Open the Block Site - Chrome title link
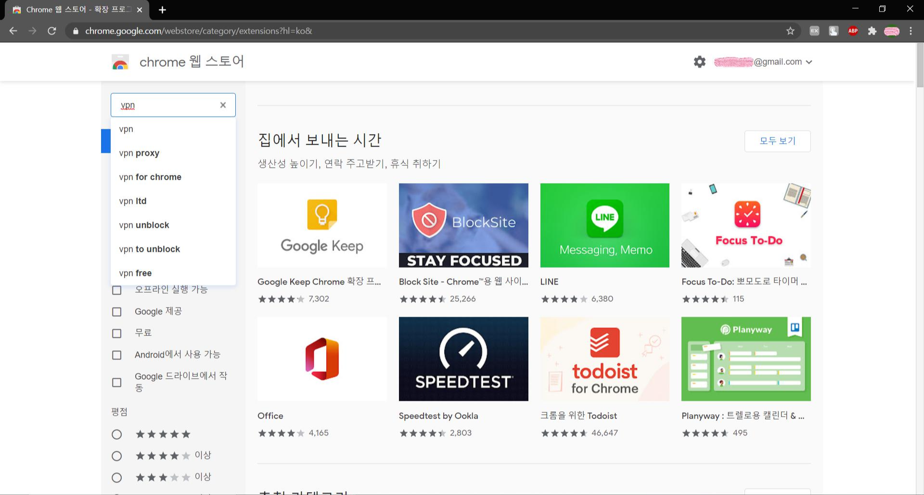The image size is (924, 495). (463, 282)
